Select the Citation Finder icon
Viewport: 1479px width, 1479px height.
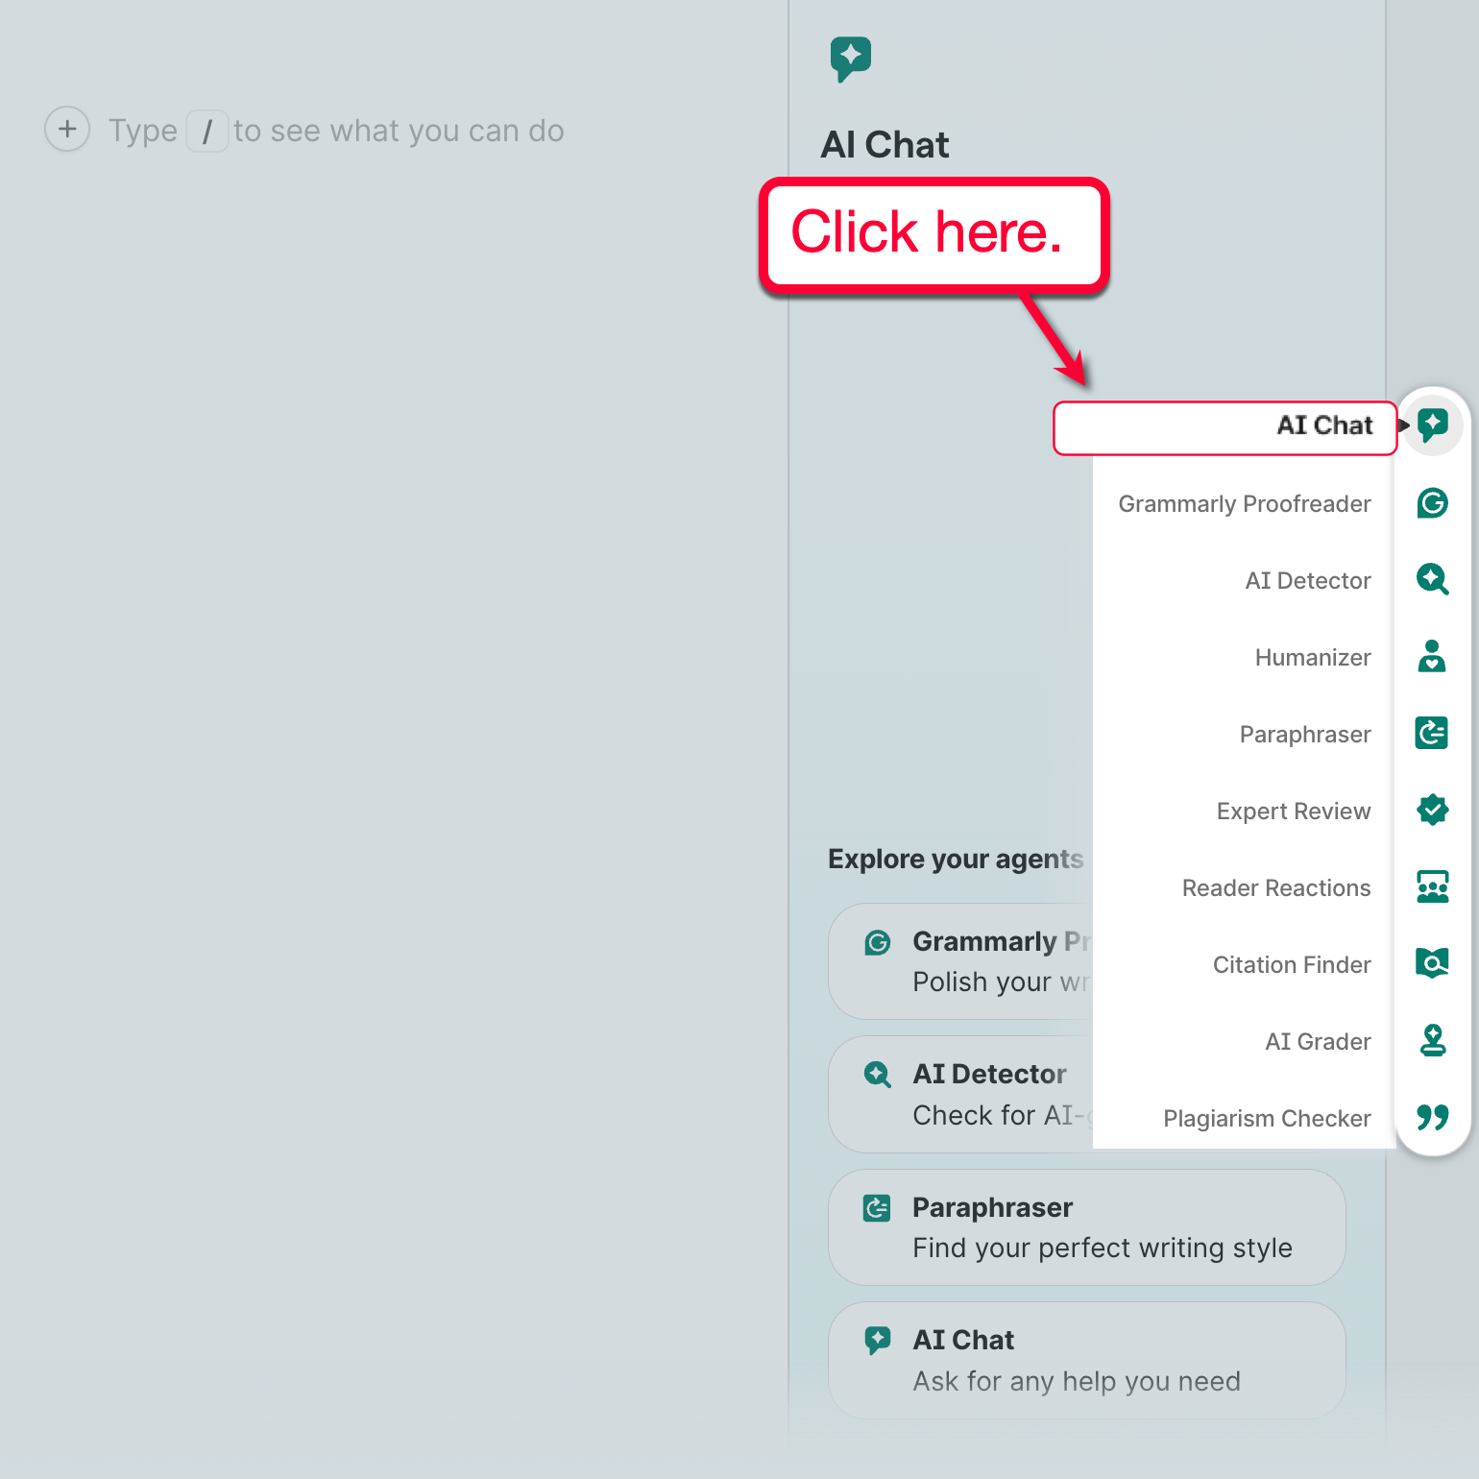click(x=1432, y=963)
